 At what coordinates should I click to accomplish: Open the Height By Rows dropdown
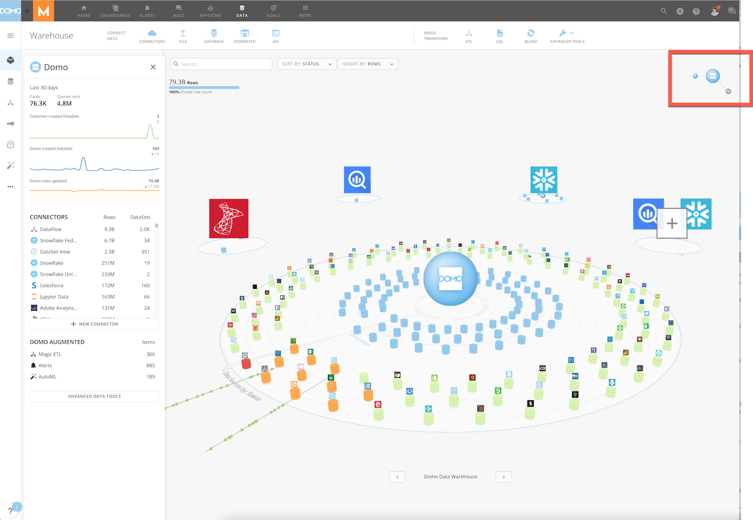click(x=368, y=63)
